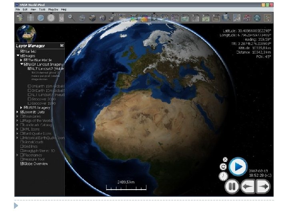
Task: Open the Help menu
Action: (x=64, y=10)
